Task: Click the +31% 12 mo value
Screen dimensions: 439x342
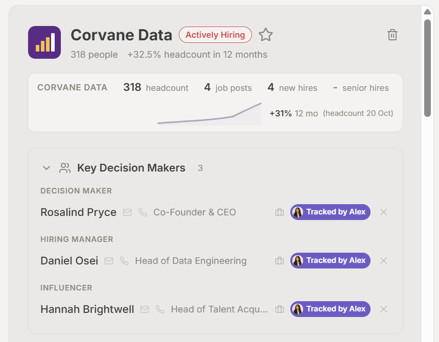Action: 293,113
